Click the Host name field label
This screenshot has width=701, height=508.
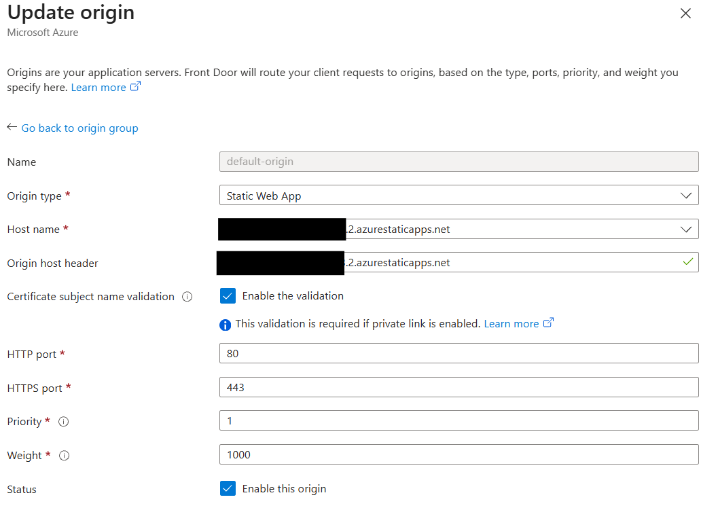(33, 230)
